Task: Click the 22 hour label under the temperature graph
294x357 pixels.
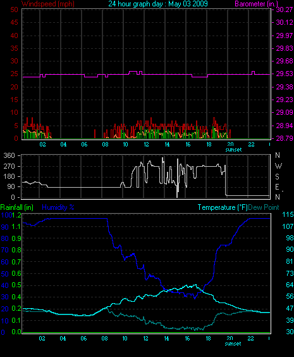Action: click(250, 339)
